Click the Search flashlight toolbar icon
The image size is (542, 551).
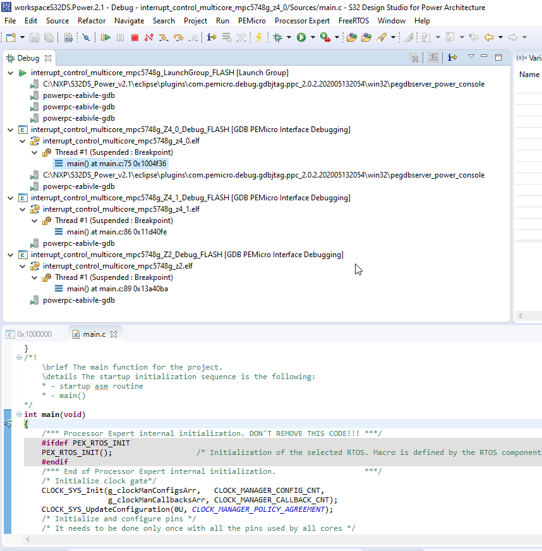pyautogui.click(x=382, y=37)
